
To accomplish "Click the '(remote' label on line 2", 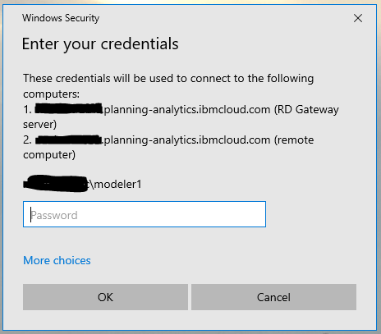I will point(294,140).
